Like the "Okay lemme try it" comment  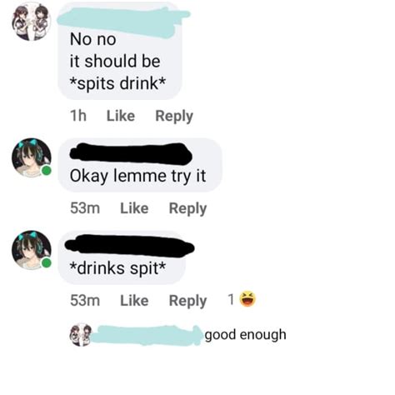coord(134,208)
